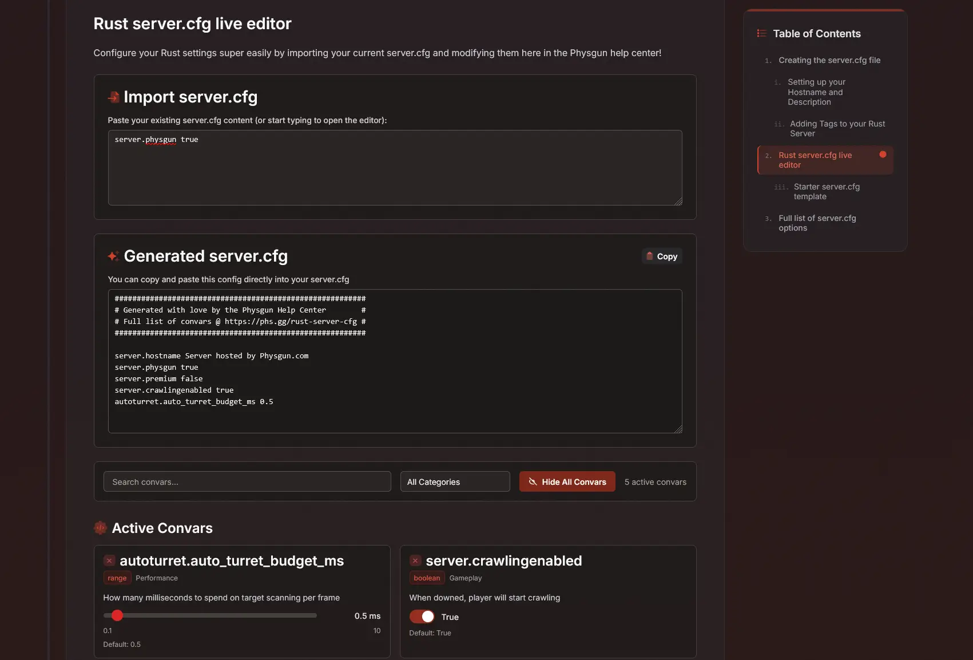Open the Starter server.cfg template link
Screen dimensions: 973x660
tap(827, 191)
